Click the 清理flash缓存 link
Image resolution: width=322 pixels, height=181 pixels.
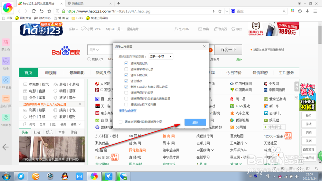pyautogui.click(x=128, y=111)
